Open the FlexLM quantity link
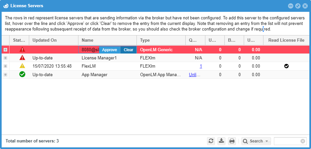 (201, 66)
